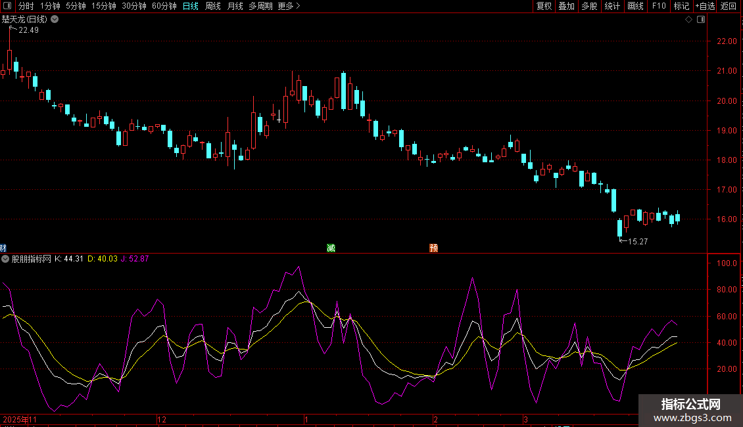The width and height of the screenshot is (743, 427).
Task: Open F10 company information
Action: point(658,6)
